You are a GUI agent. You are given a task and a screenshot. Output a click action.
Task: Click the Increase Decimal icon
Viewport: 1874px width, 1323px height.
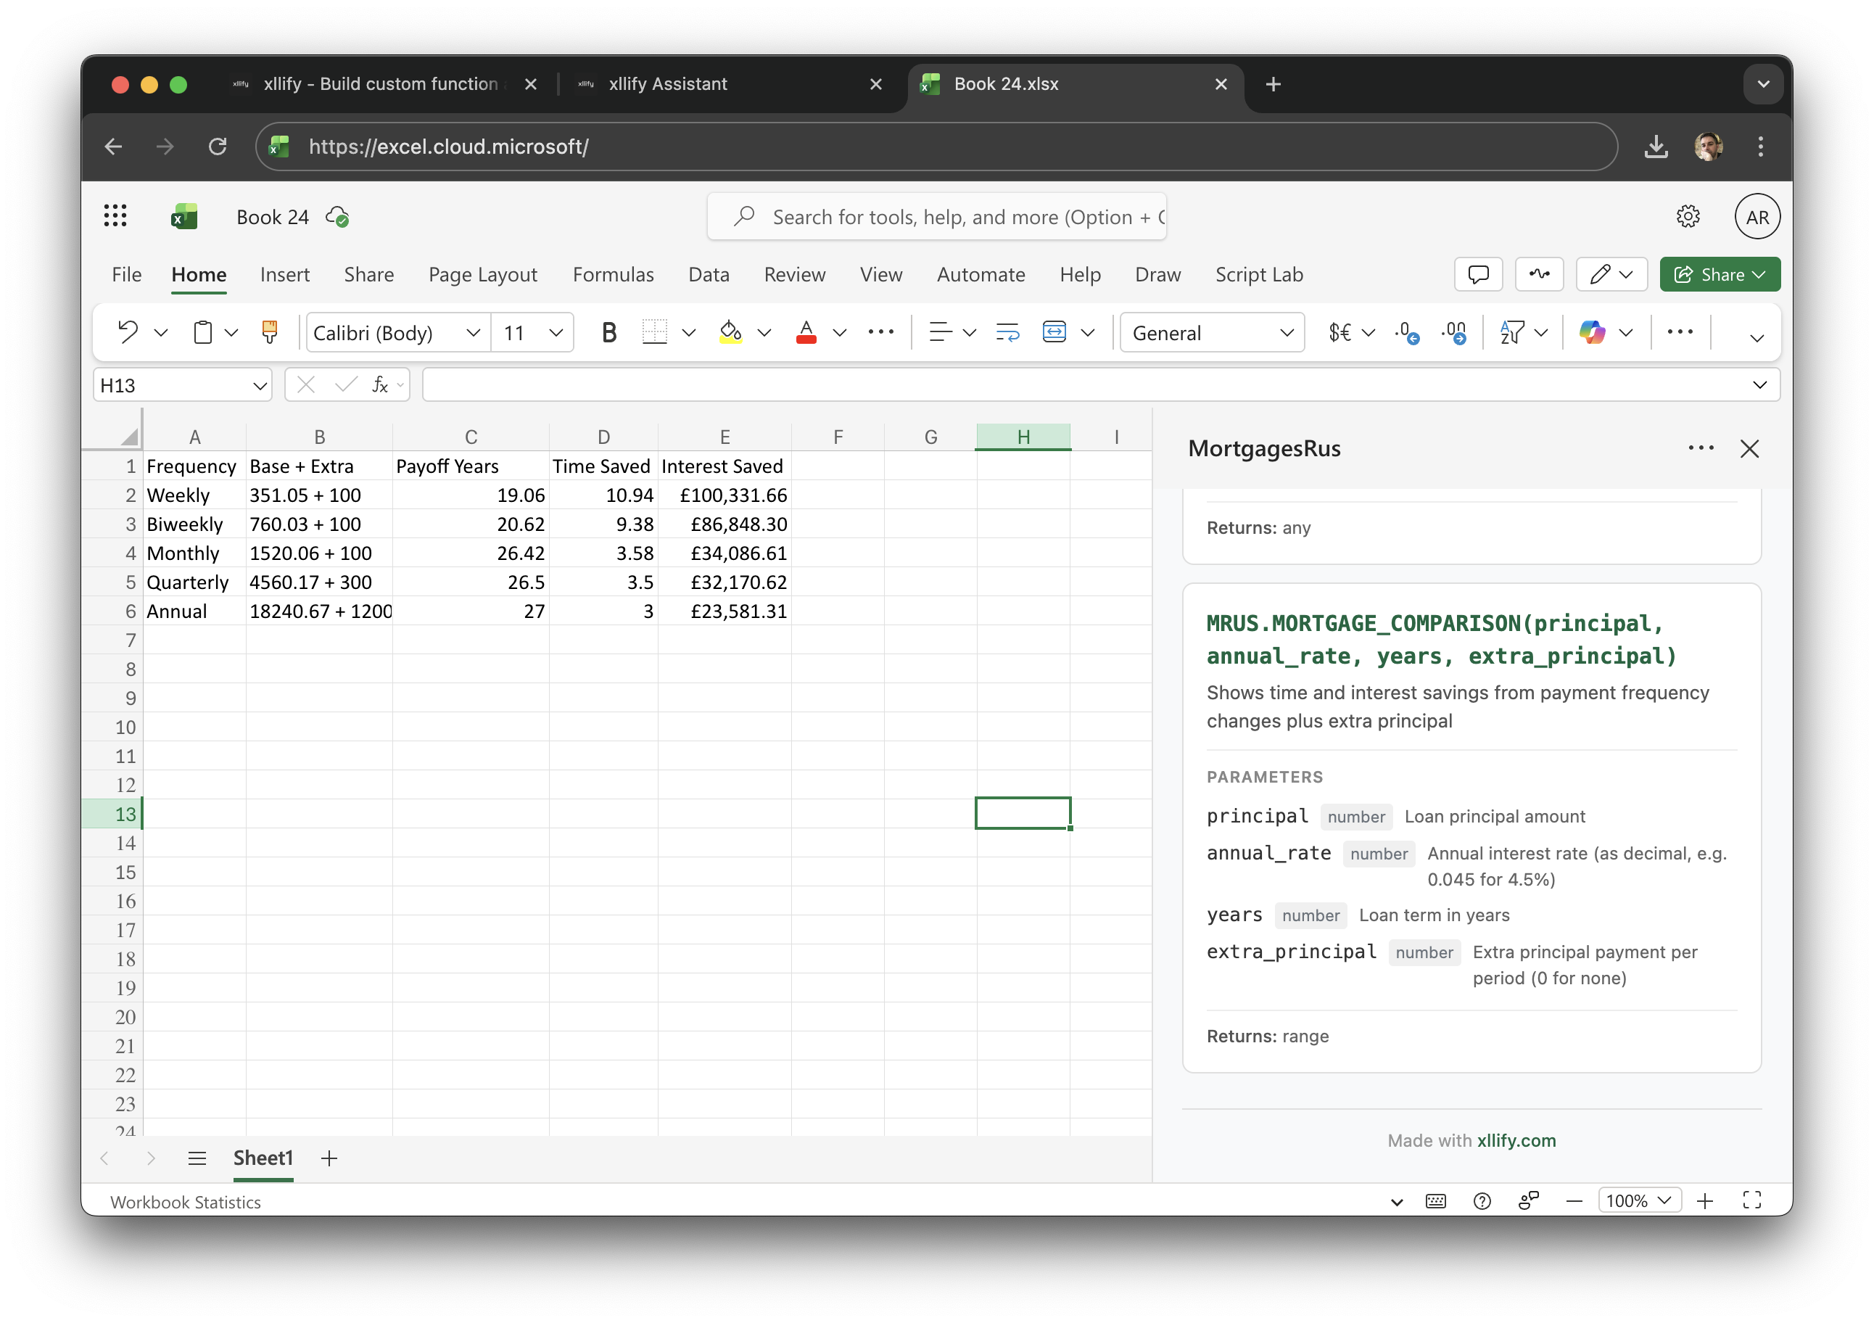(1456, 332)
